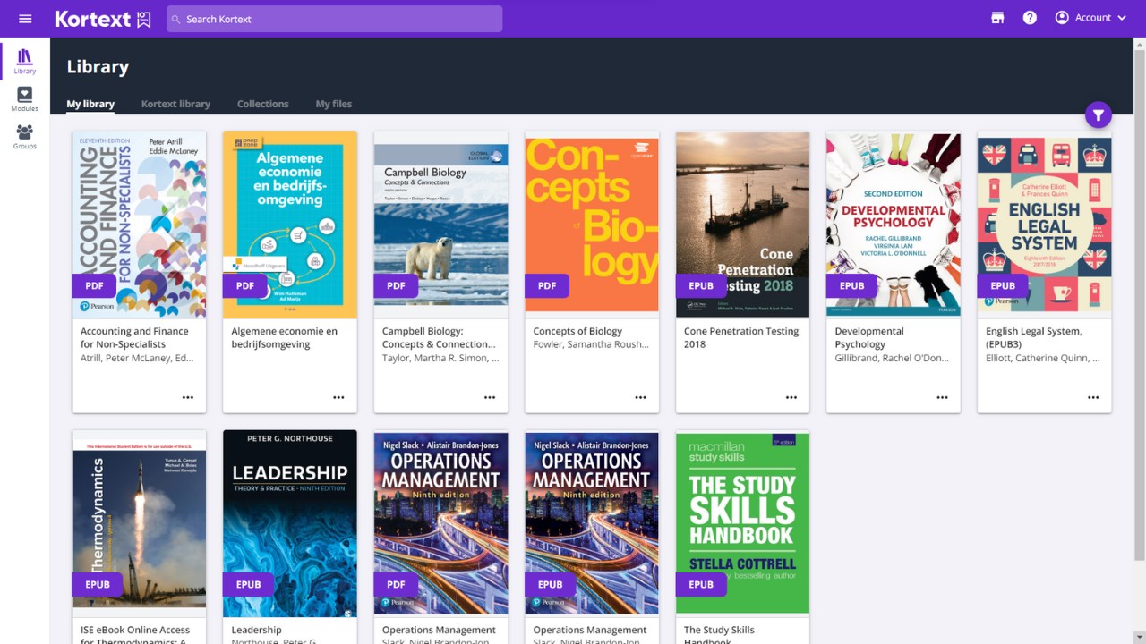
Task: Switch to the Collections tab
Action: coord(262,104)
